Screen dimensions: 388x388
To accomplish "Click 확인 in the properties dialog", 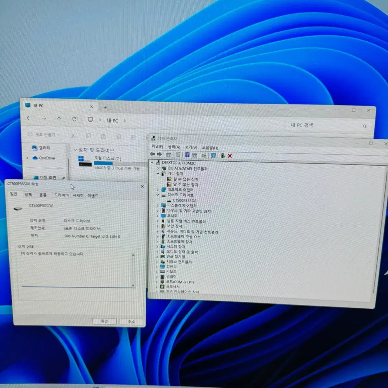I will click(104, 321).
